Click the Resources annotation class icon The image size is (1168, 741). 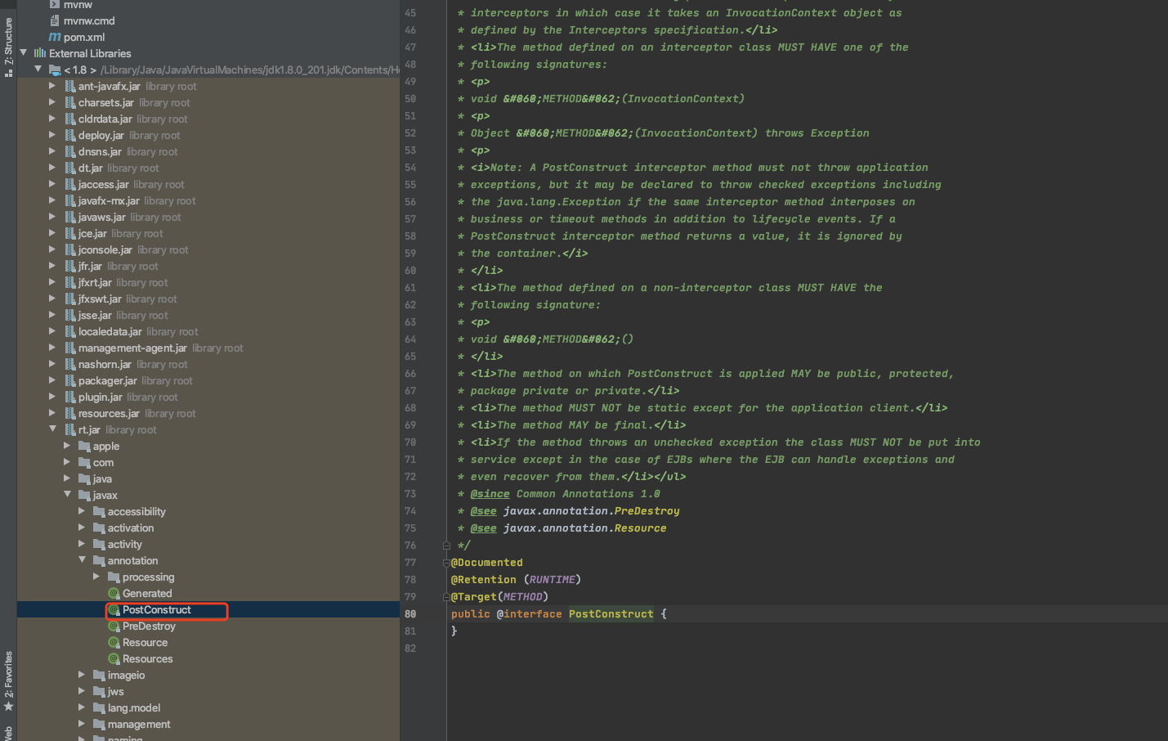pyautogui.click(x=114, y=659)
